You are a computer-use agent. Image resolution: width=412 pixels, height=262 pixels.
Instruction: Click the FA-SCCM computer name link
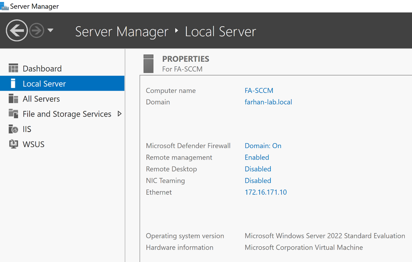259,91
